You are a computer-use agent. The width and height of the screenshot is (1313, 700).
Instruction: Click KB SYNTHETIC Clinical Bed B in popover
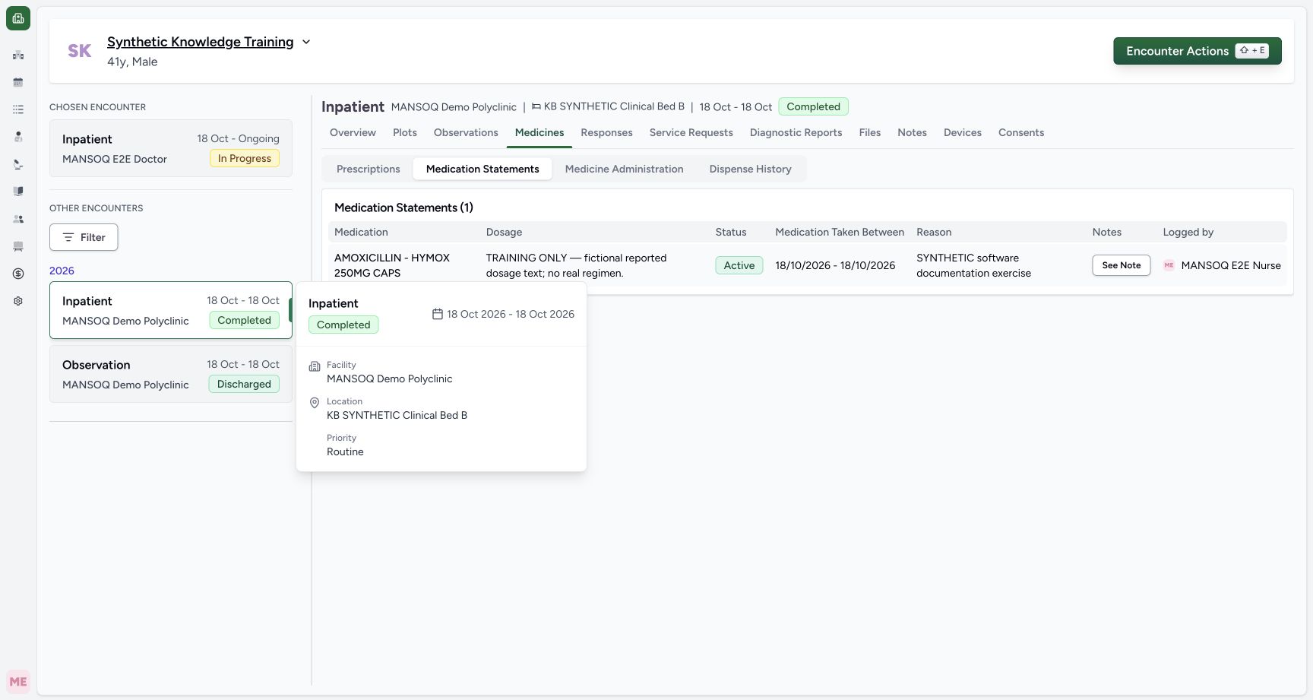point(397,415)
